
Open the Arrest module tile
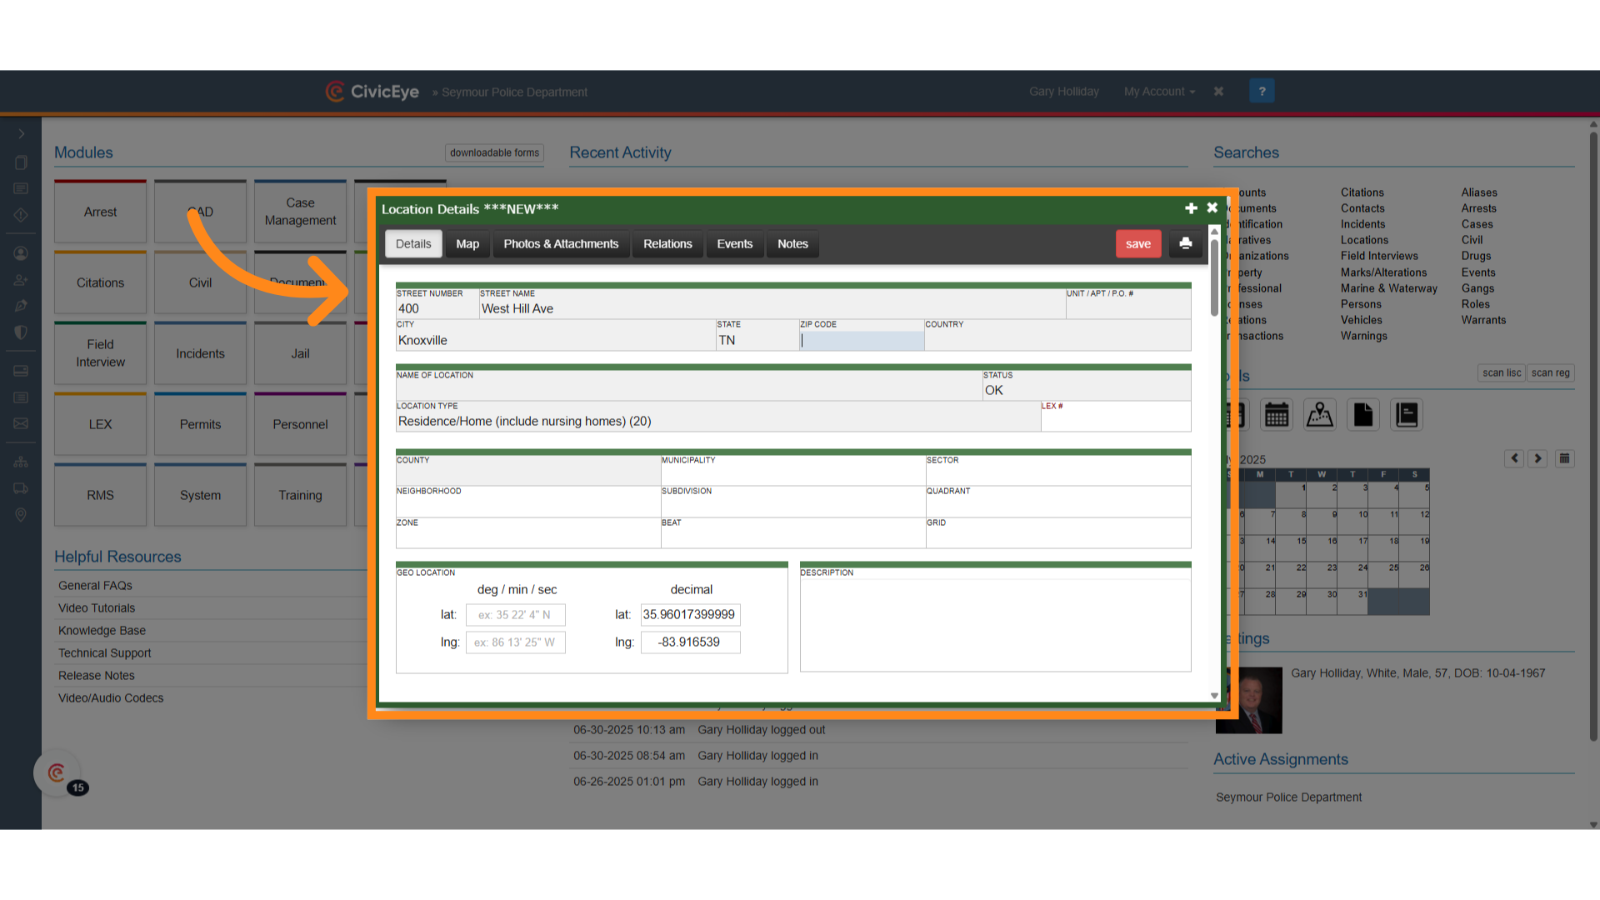100,212
